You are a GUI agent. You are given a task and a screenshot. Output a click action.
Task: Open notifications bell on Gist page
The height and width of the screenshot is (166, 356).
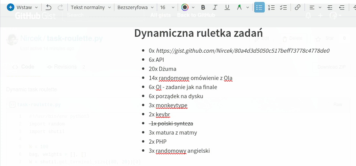(x=308, y=16)
